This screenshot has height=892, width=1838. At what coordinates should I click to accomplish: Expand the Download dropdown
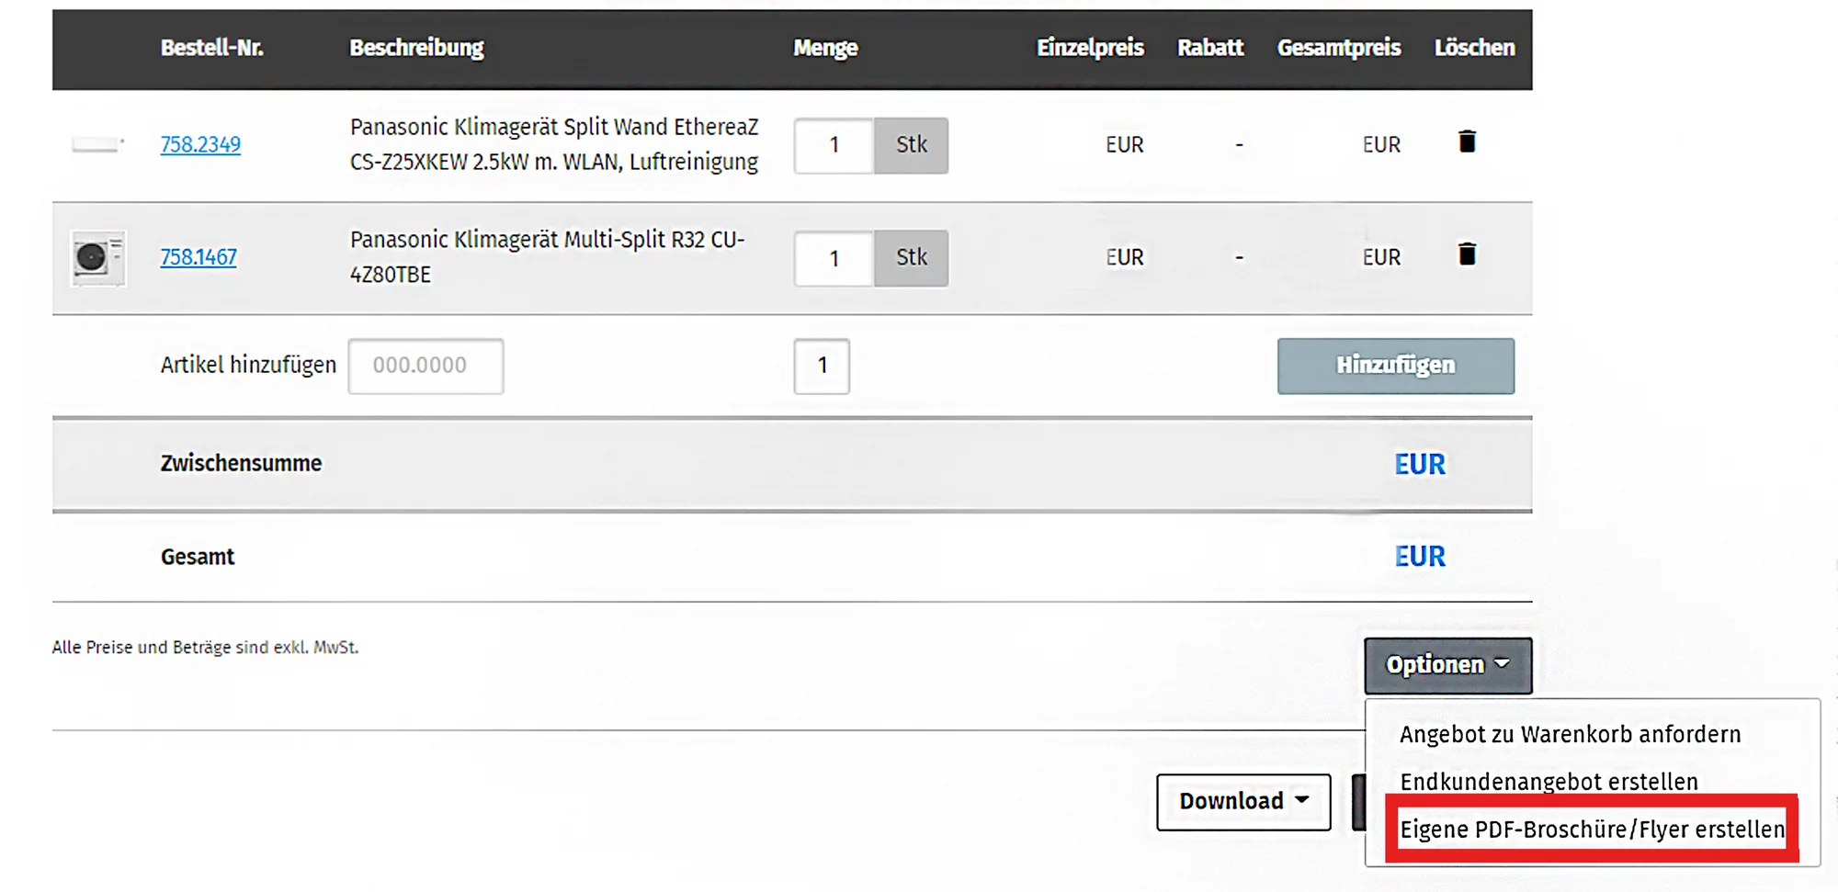click(x=1242, y=801)
